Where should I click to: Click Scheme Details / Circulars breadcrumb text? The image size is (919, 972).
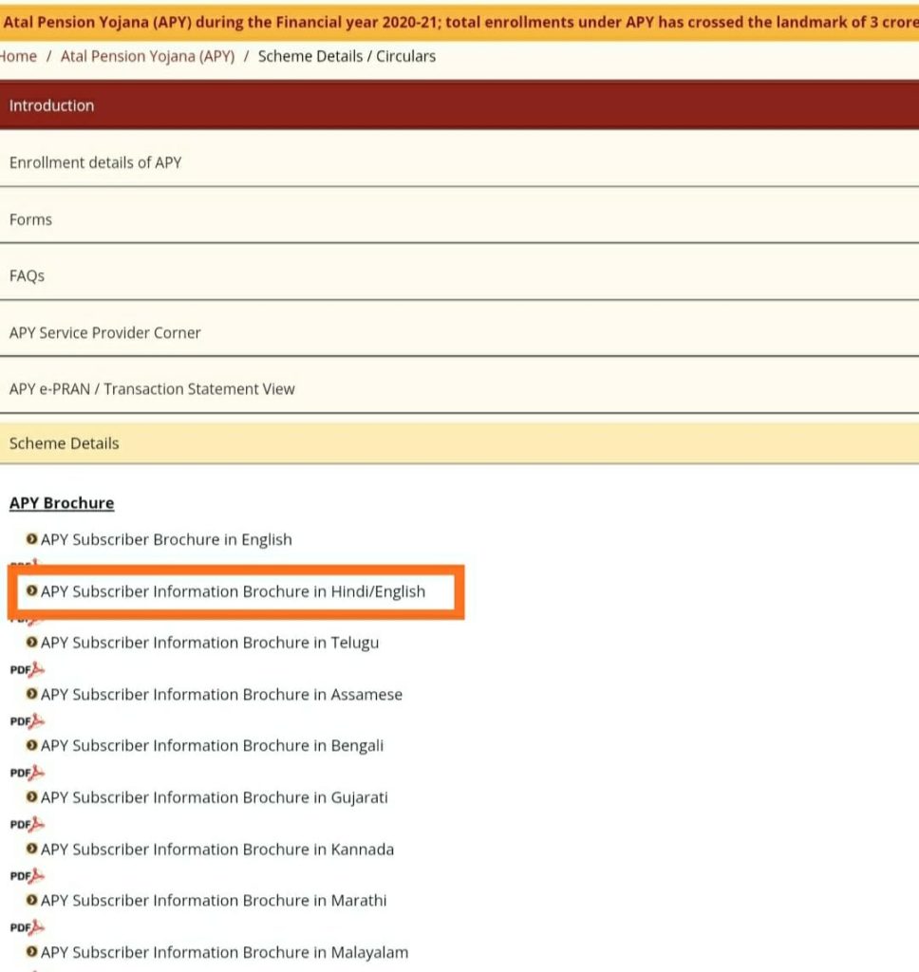coord(347,56)
